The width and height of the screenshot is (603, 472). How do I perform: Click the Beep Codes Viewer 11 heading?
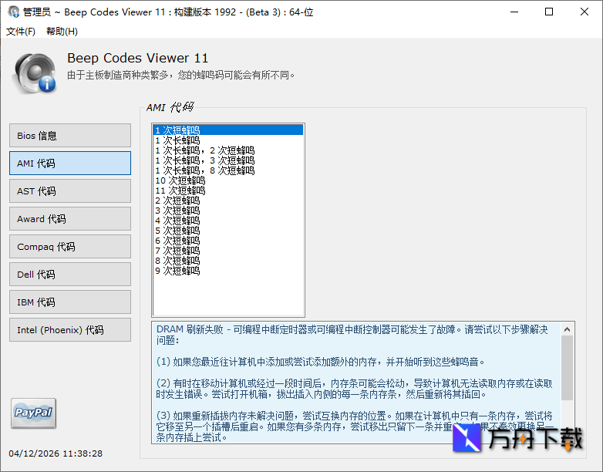click(x=138, y=58)
